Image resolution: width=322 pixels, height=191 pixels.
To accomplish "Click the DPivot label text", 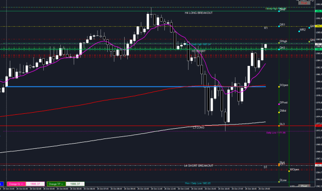I will click(283, 102).
